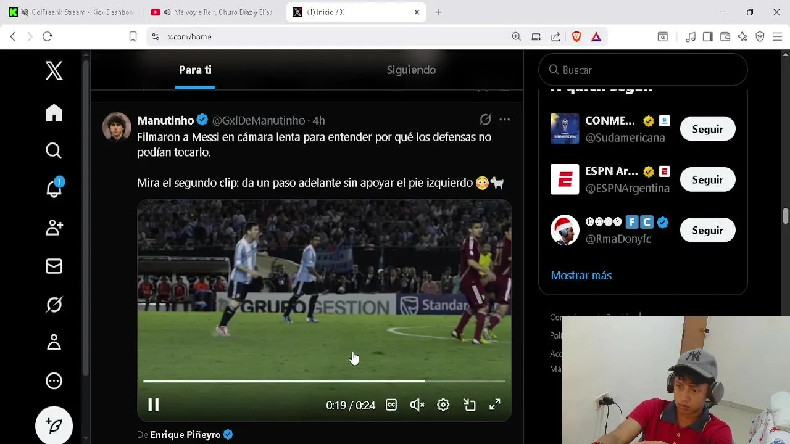790x444 pixels.
Task: Open the three-dot menu on Manutinho's post
Action: (x=505, y=120)
